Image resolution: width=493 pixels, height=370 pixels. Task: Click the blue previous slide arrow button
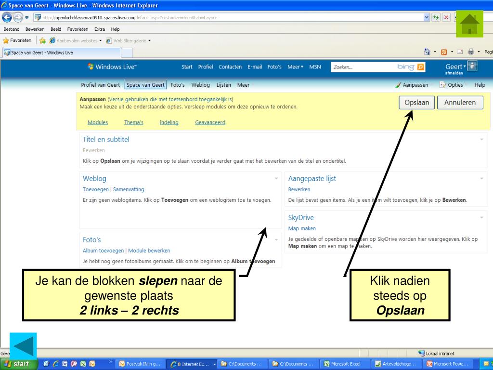(x=23, y=346)
